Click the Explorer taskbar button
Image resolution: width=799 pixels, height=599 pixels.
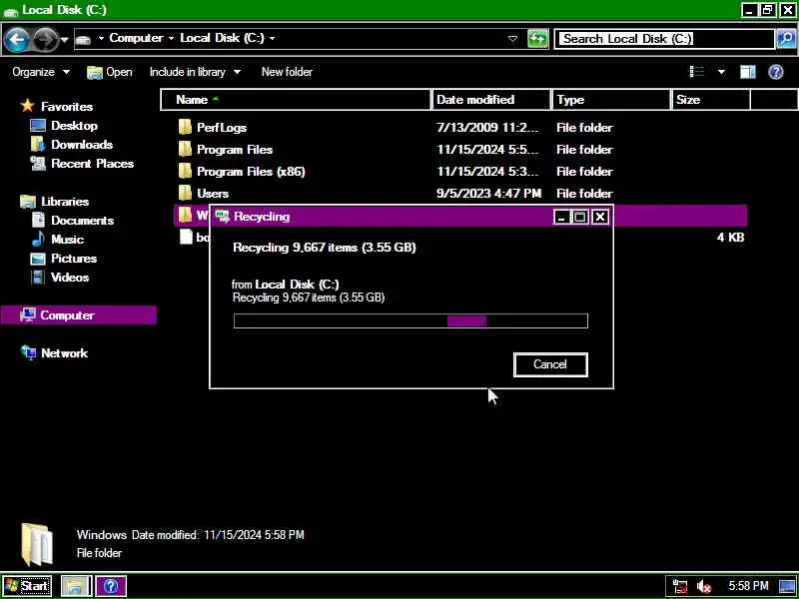coord(77,586)
